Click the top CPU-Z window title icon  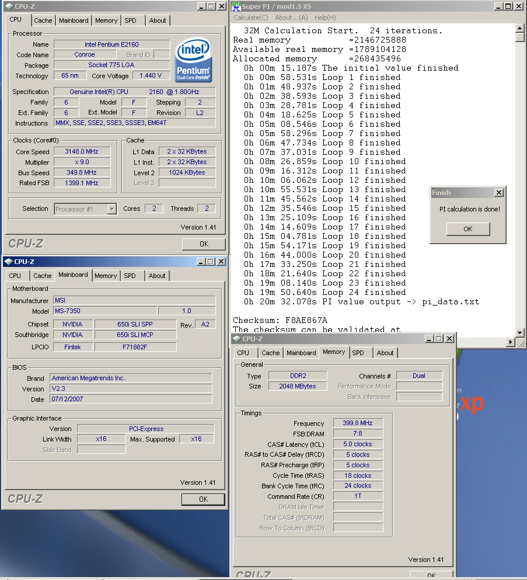[x=9, y=6]
